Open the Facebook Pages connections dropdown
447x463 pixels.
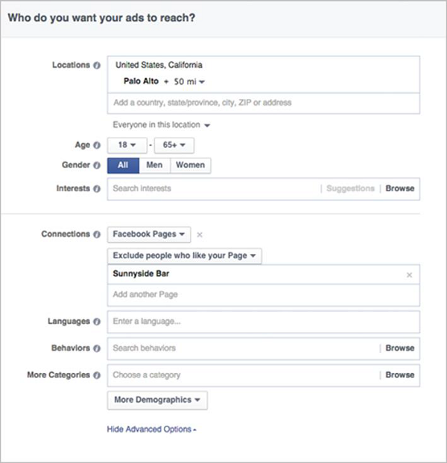point(149,234)
